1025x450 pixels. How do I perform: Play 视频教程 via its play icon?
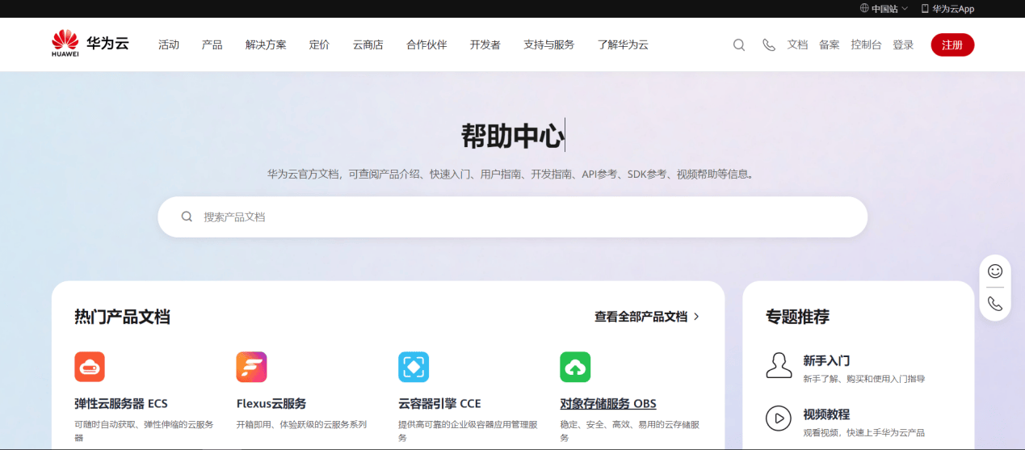point(779,418)
